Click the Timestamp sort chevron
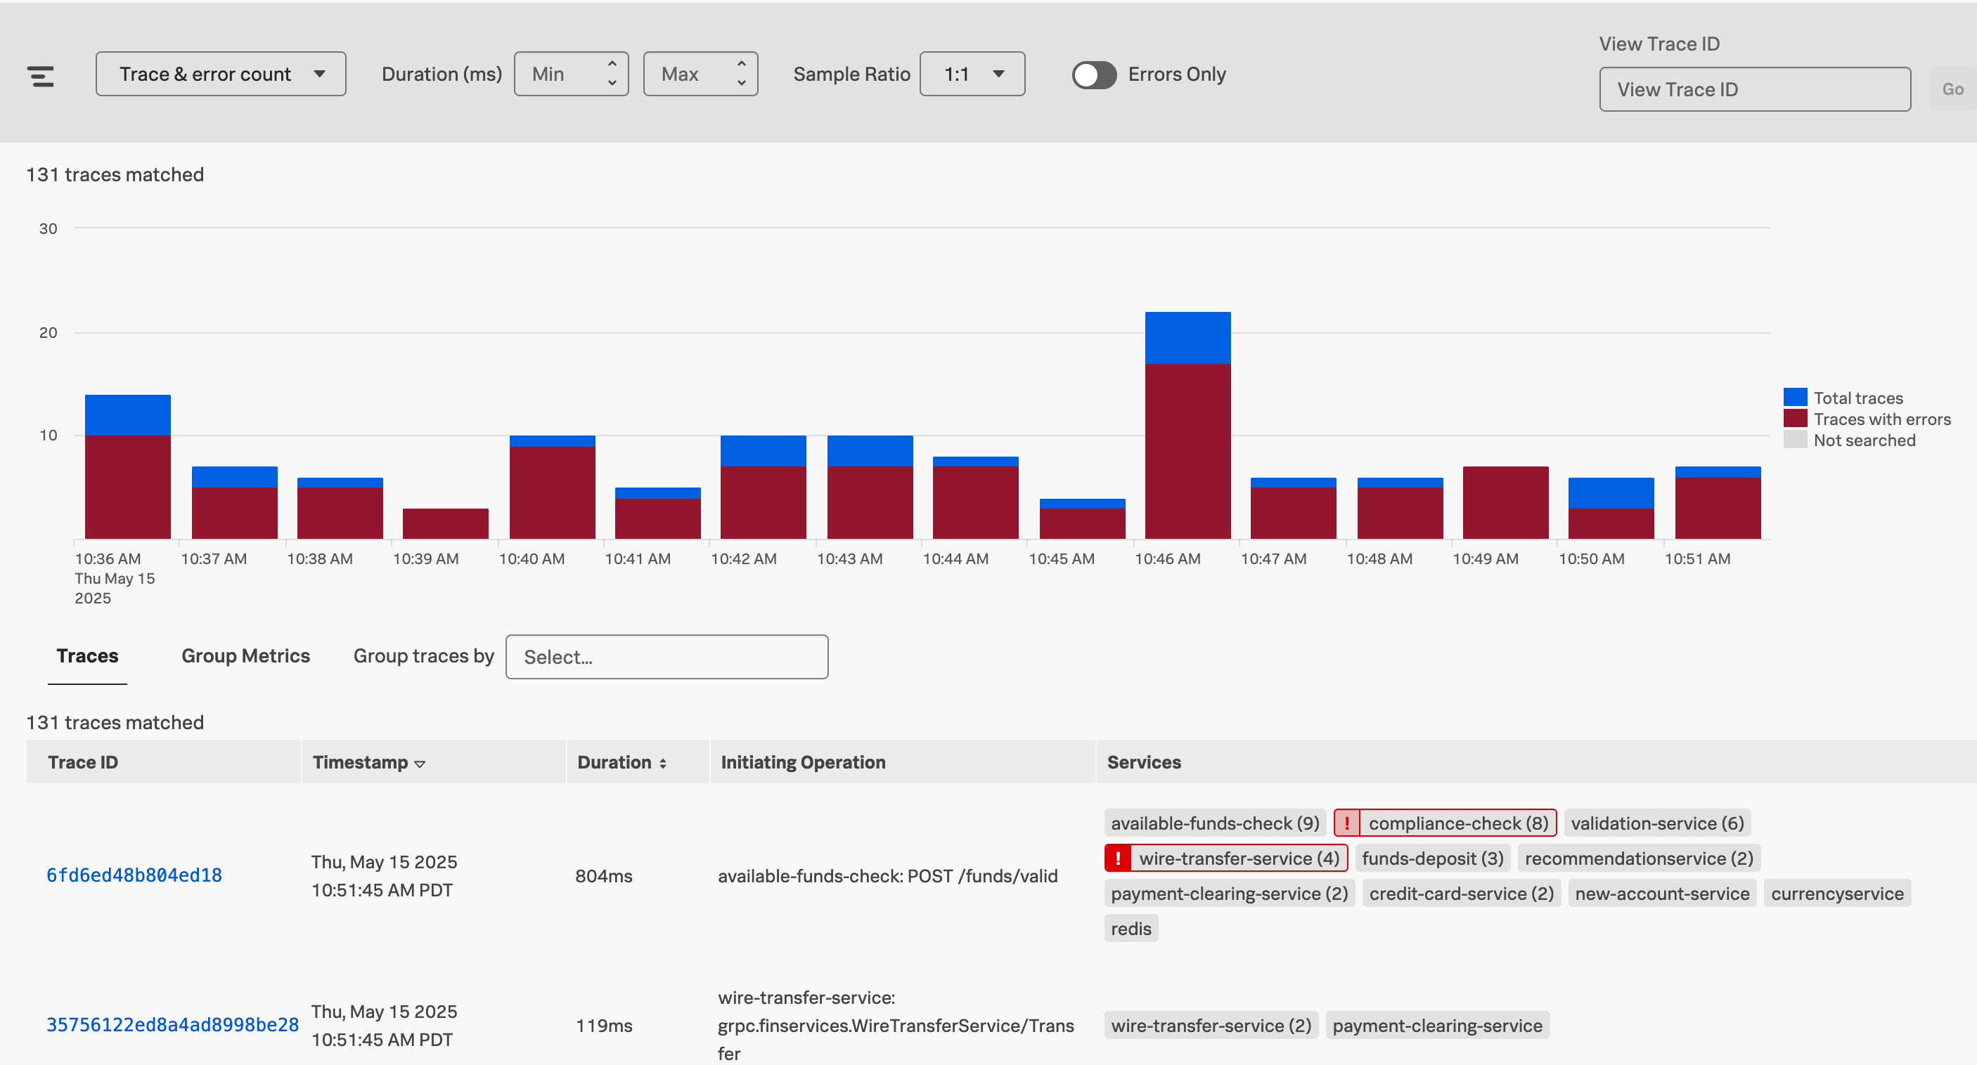1977x1065 pixels. pos(420,764)
